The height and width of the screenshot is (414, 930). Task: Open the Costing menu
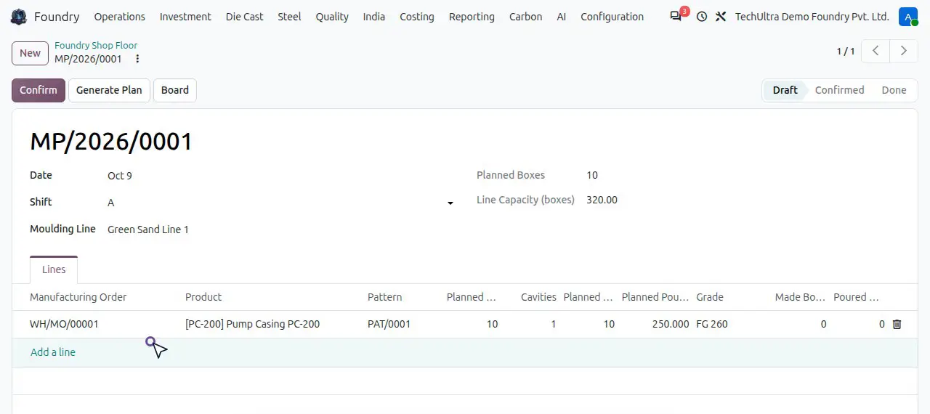(x=417, y=17)
